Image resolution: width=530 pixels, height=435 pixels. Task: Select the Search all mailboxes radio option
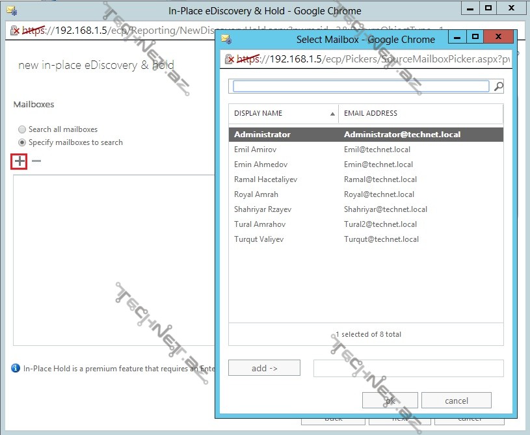pos(23,129)
